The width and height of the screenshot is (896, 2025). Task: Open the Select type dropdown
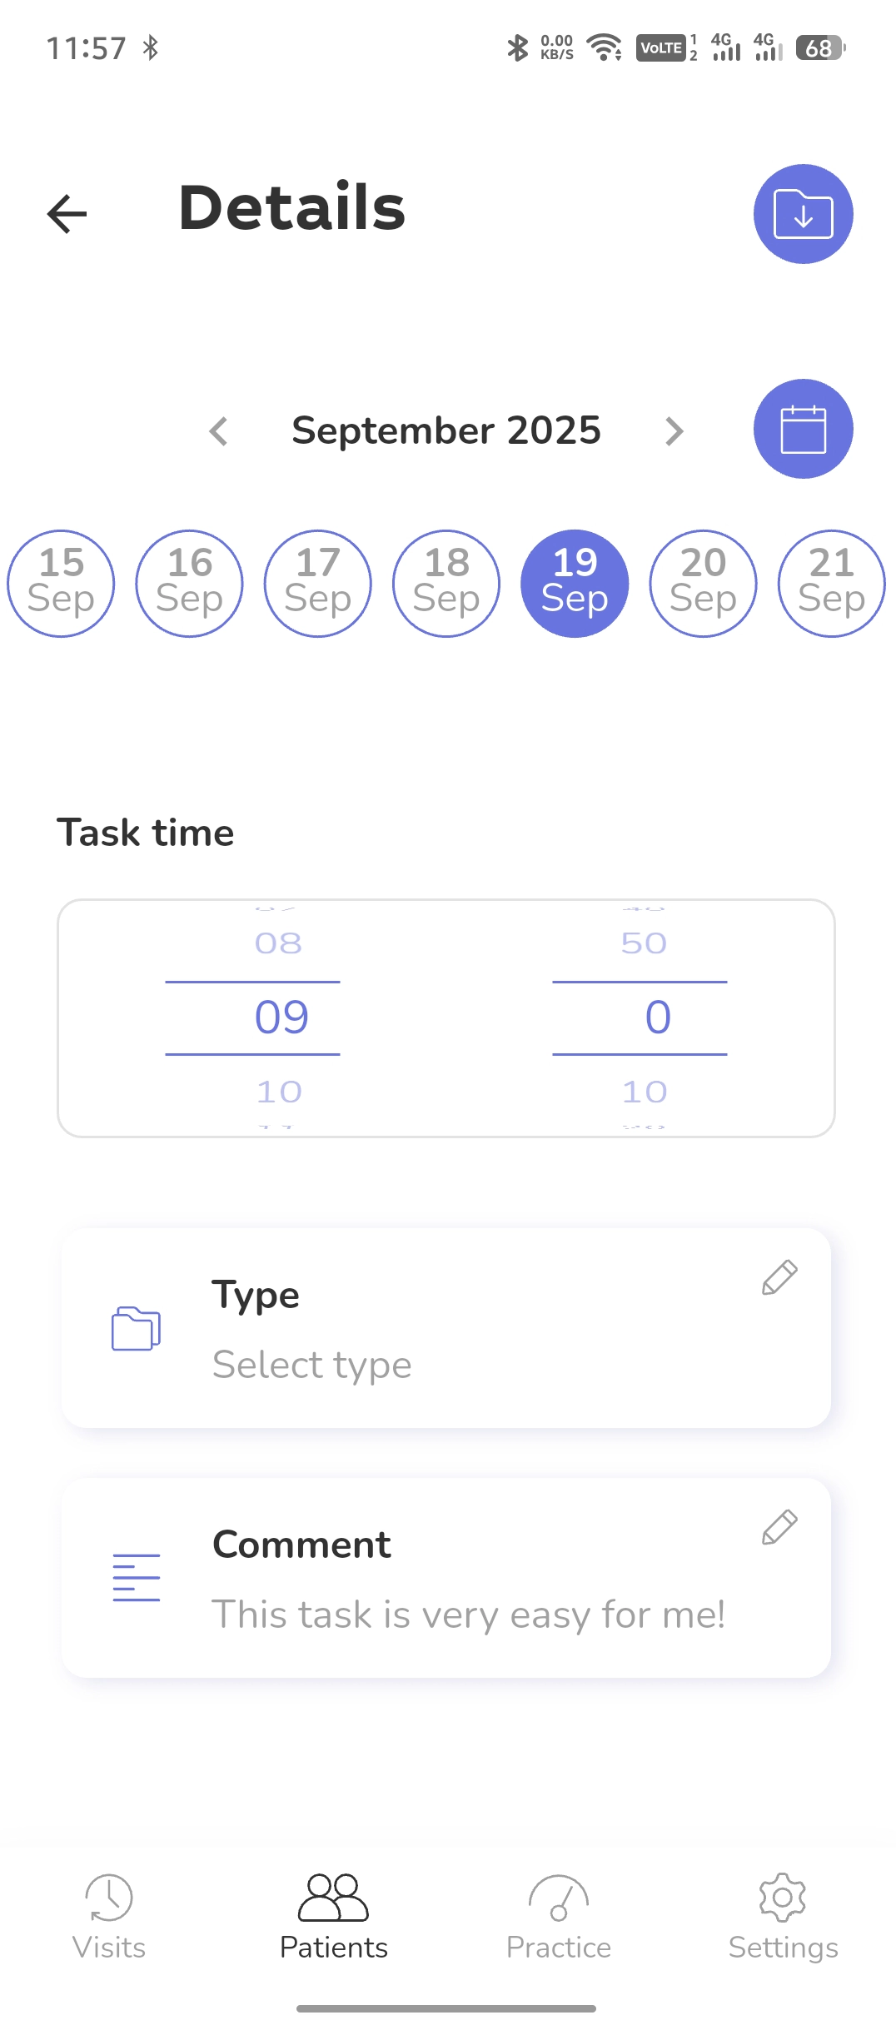(312, 1364)
